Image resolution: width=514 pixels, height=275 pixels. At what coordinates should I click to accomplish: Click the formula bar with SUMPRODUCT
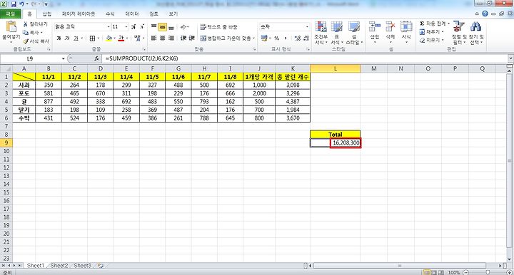305,58
